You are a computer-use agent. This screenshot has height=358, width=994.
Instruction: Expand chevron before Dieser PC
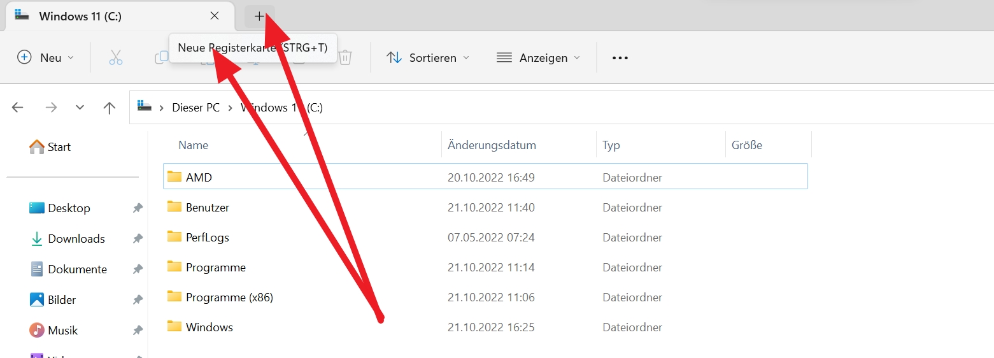pyautogui.click(x=162, y=108)
